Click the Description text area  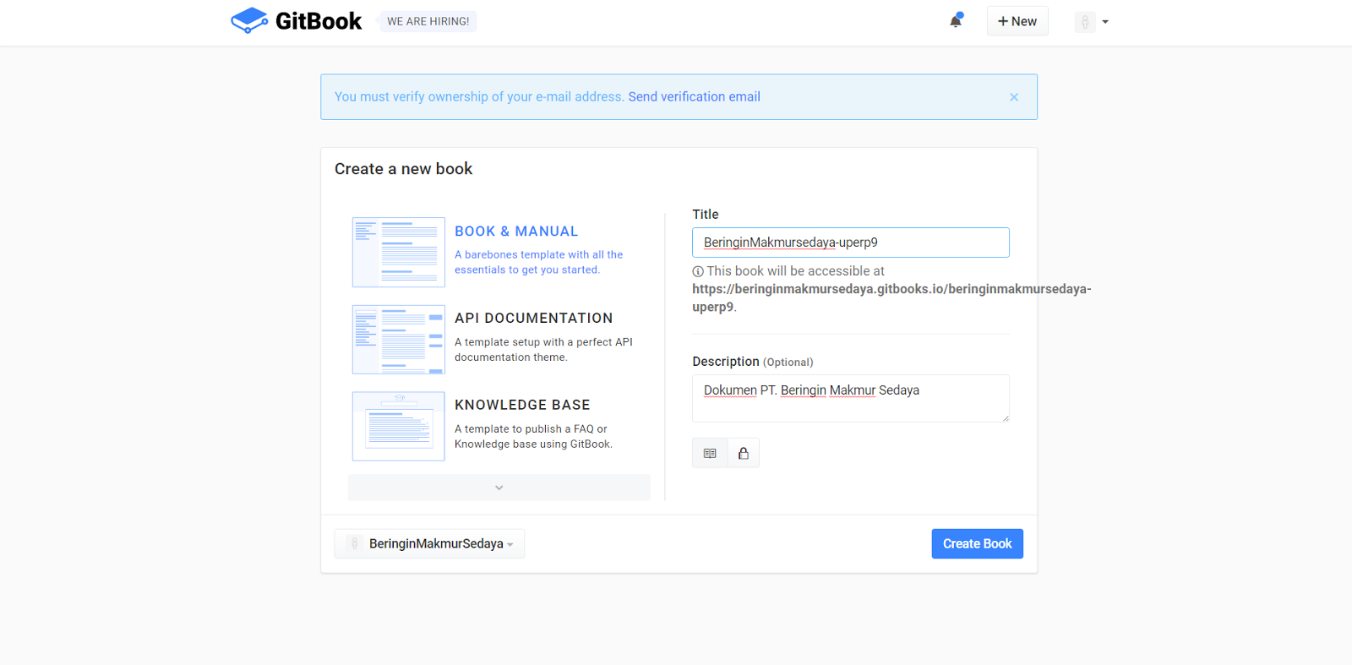[851, 398]
